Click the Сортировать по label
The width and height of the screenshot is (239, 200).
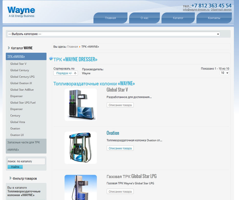[64, 69]
